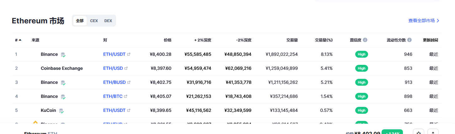This screenshot has width=455, height=134.
Task: Sort by the 价格 column header
Action: pyautogui.click(x=168, y=40)
